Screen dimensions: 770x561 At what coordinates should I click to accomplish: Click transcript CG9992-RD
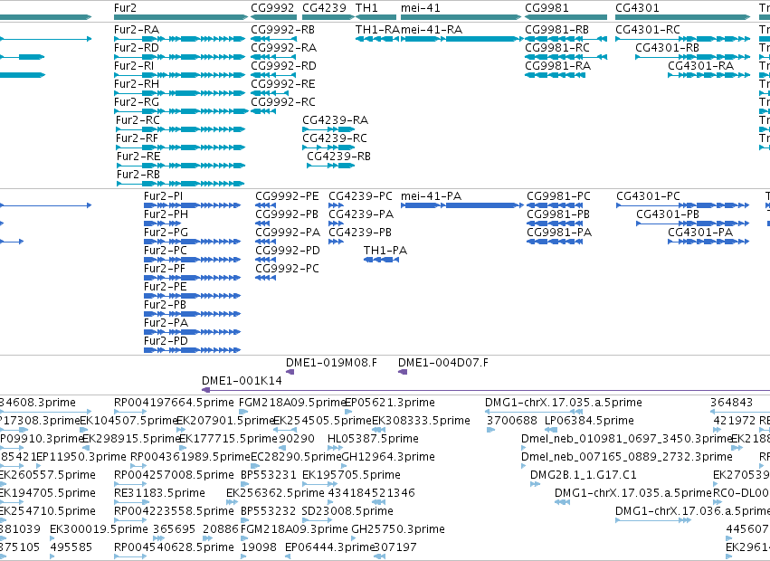pyautogui.click(x=273, y=75)
